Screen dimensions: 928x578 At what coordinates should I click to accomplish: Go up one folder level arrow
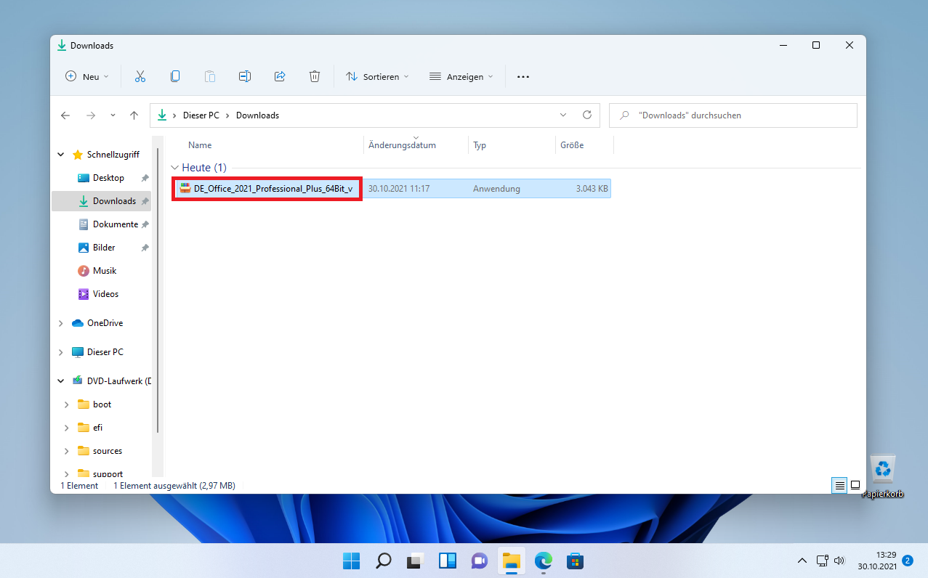pos(134,115)
